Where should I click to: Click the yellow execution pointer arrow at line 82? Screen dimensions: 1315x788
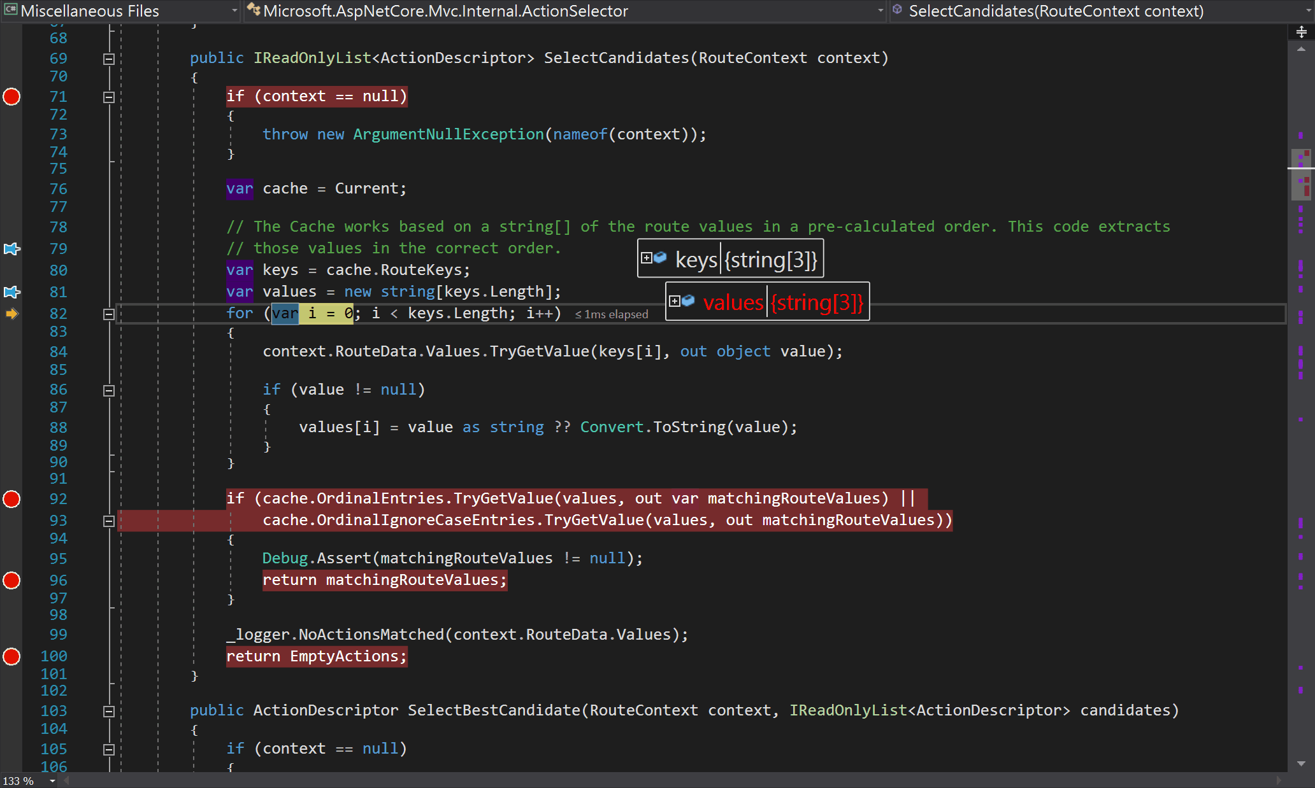pyautogui.click(x=11, y=313)
